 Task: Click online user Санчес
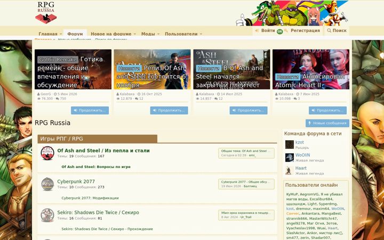293,213
